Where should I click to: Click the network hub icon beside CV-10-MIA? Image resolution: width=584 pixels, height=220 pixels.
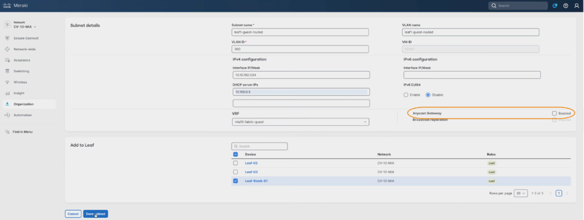(7, 25)
